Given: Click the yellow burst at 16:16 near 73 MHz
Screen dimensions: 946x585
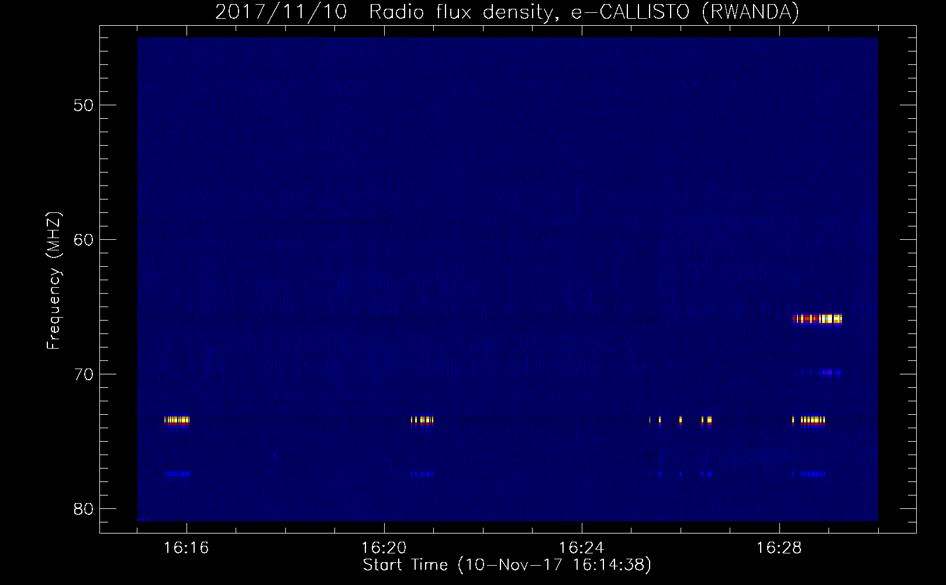Looking at the screenshot, I should [177, 420].
